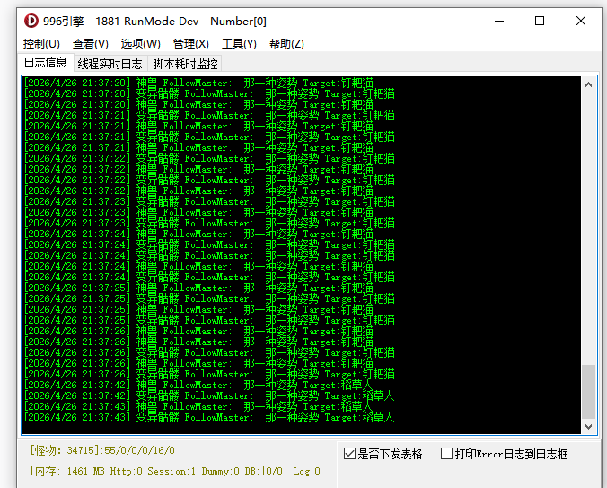Image resolution: width=607 pixels, height=488 pixels.
Task: Open the 选项(W) menu
Action: [x=140, y=44]
